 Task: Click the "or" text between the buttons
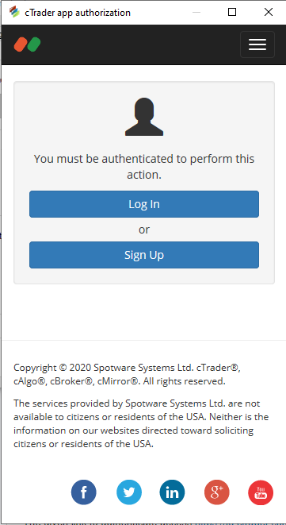click(144, 230)
